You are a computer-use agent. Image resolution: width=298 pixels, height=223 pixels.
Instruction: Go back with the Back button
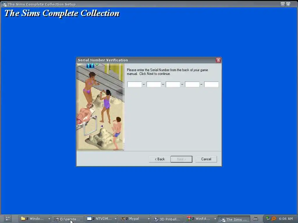(160, 159)
